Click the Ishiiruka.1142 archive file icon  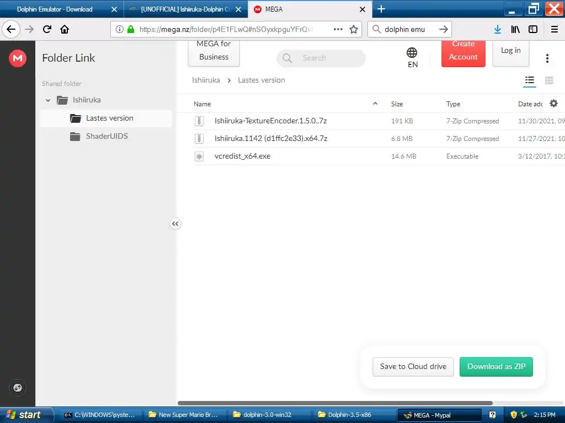199,138
